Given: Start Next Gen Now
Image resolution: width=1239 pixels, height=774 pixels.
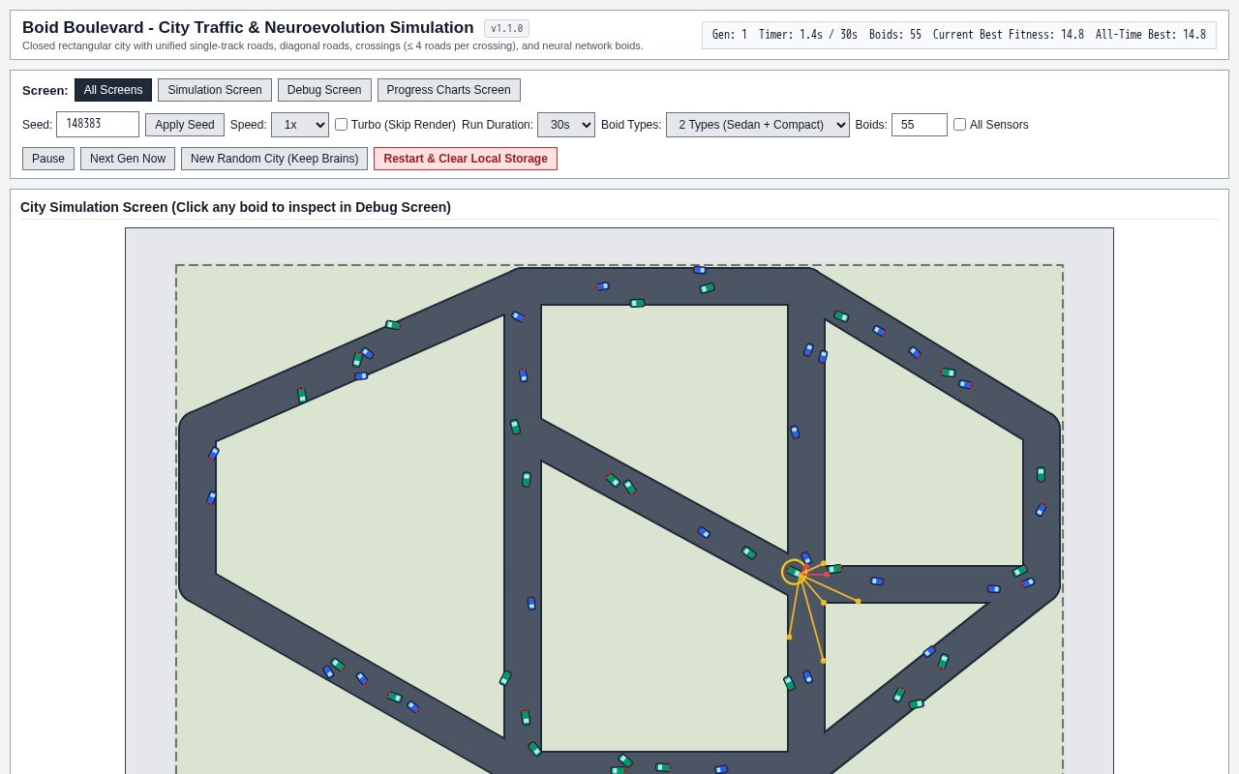Looking at the screenshot, I should click(128, 159).
